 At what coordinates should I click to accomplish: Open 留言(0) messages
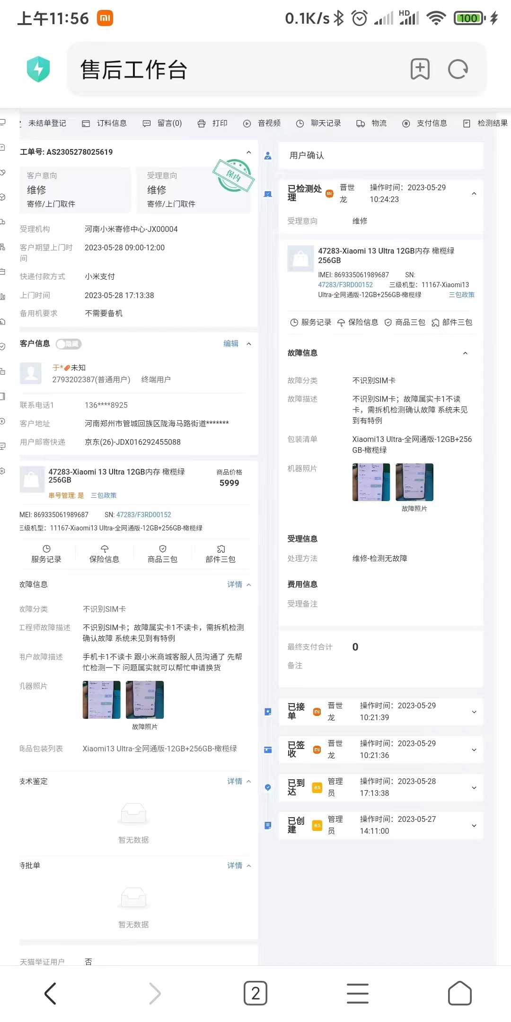coord(162,123)
